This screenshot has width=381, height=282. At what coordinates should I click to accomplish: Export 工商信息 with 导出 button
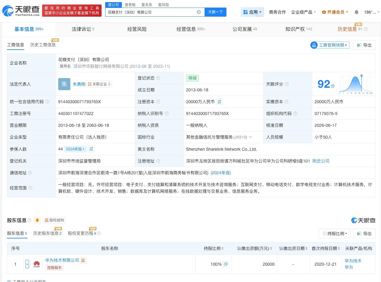coord(364,45)
